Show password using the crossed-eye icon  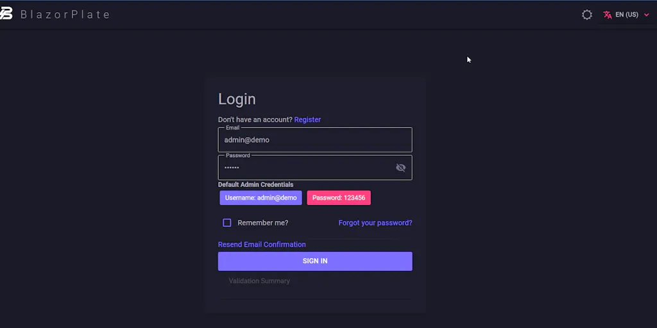pos(400,168)
